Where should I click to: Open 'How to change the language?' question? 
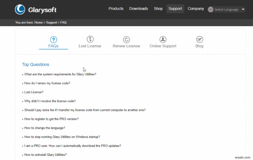pos(45,128)
